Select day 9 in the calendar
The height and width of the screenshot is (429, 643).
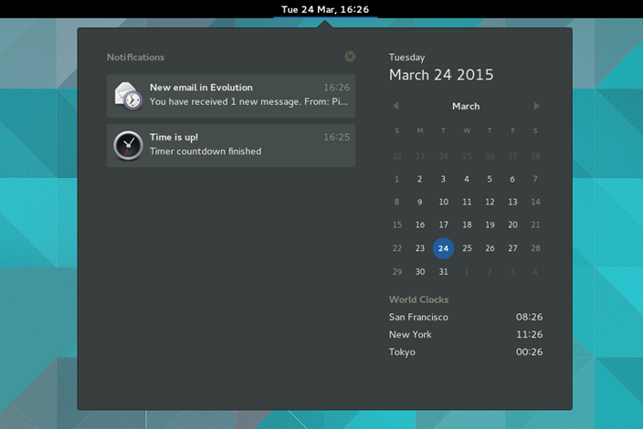(420, 202)
